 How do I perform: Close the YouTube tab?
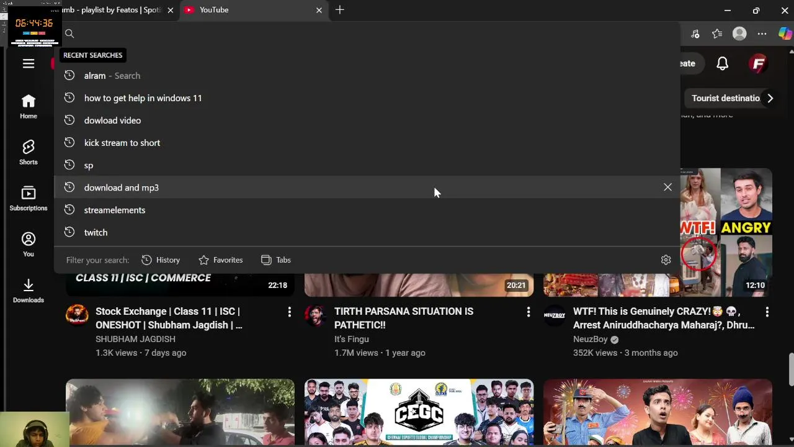319,10
